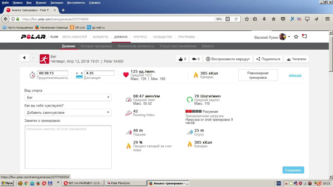Go back to the previous training with left arrow
The width and height of the screenshot is (333, 187).
[24, 58]
